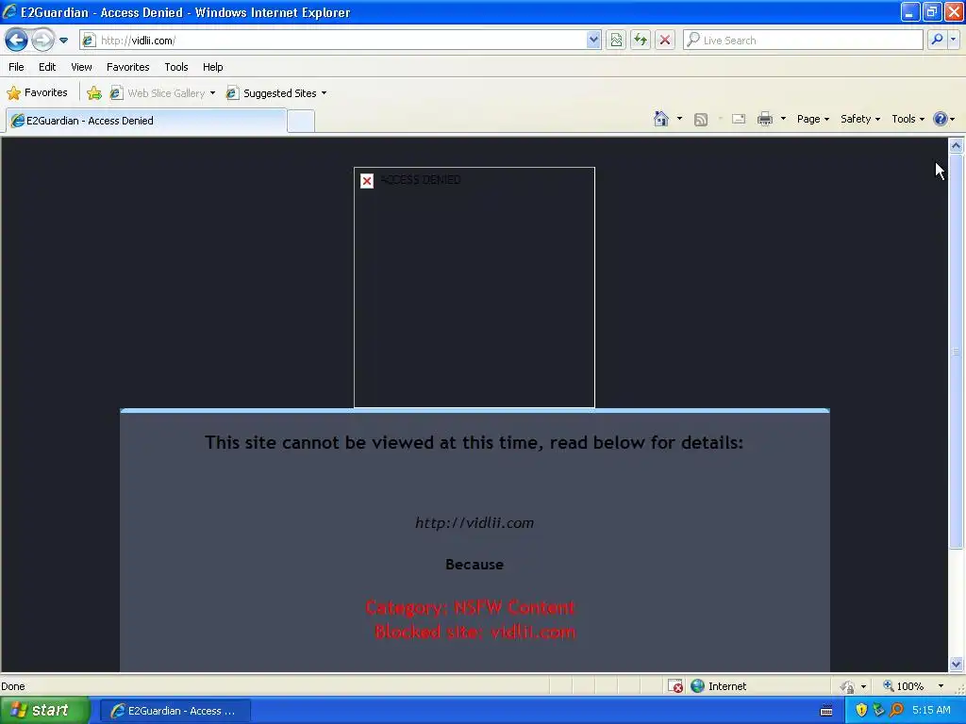
Task: Open the Windows Start menu
Action: [44, 711]
